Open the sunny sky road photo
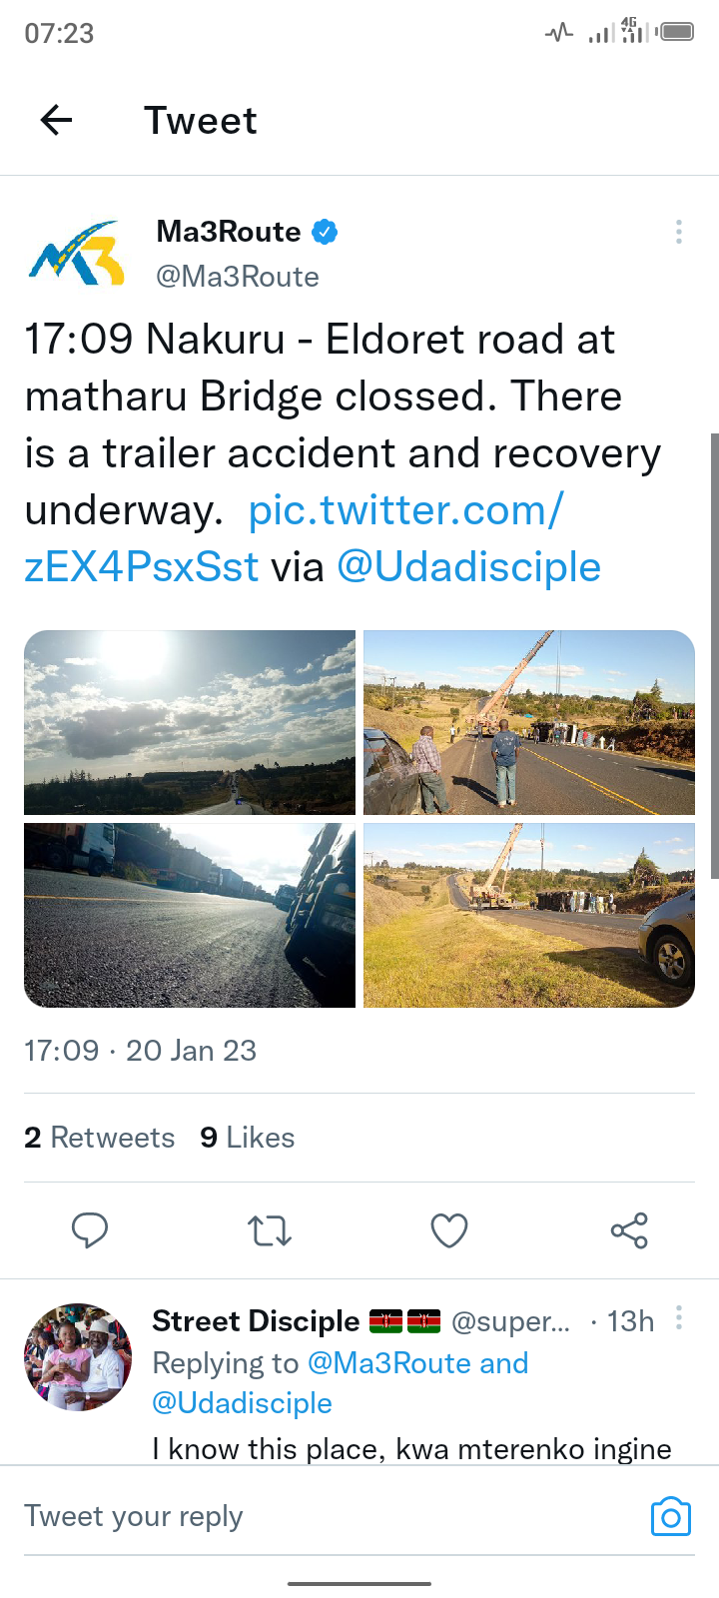The width and height of the screenshot is (719, 1598). pos(190,722)
